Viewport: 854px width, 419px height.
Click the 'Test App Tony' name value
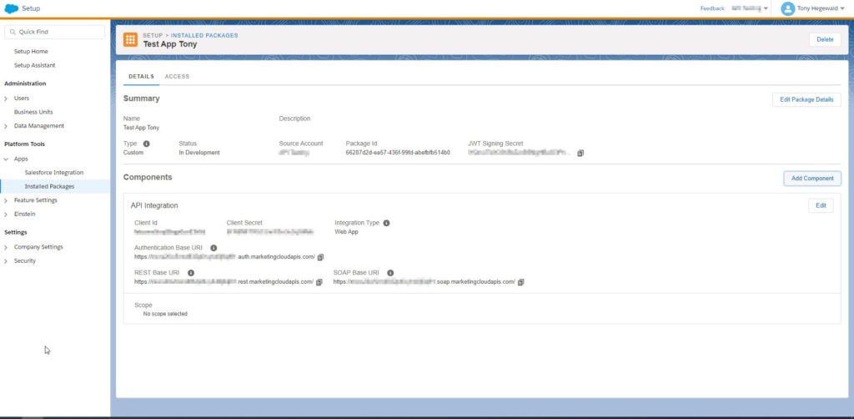[x=141, y=128]
